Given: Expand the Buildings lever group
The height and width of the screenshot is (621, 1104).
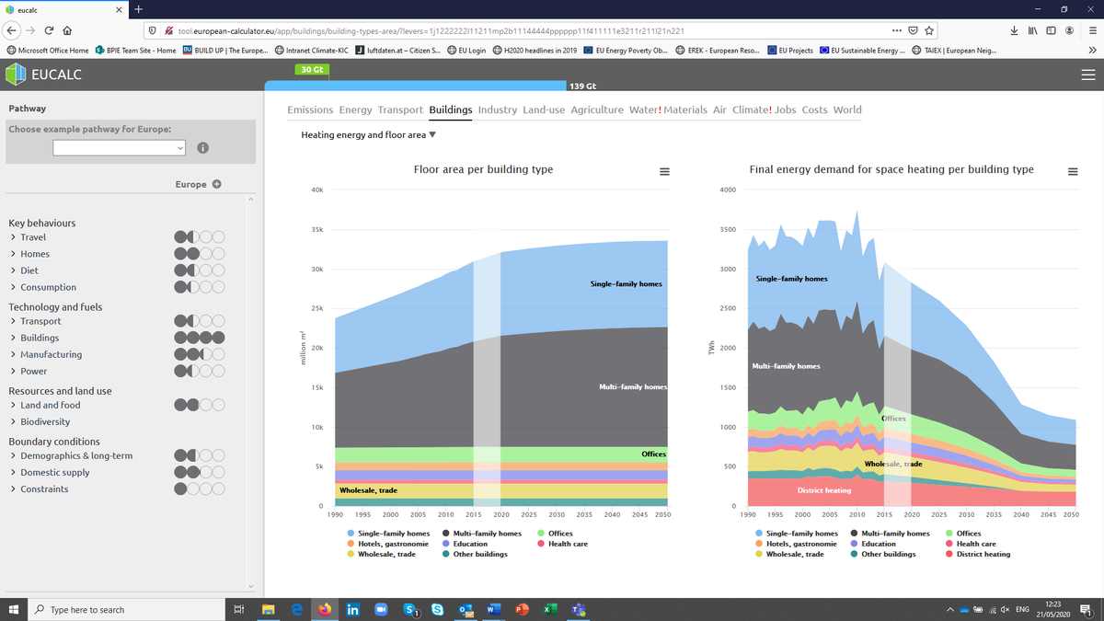Looking at the screenshot, I should click(x=35, y=338).
